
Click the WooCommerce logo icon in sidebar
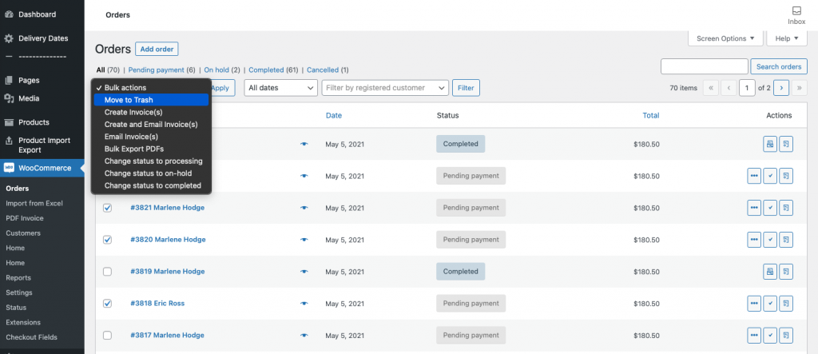coord(9,168)
